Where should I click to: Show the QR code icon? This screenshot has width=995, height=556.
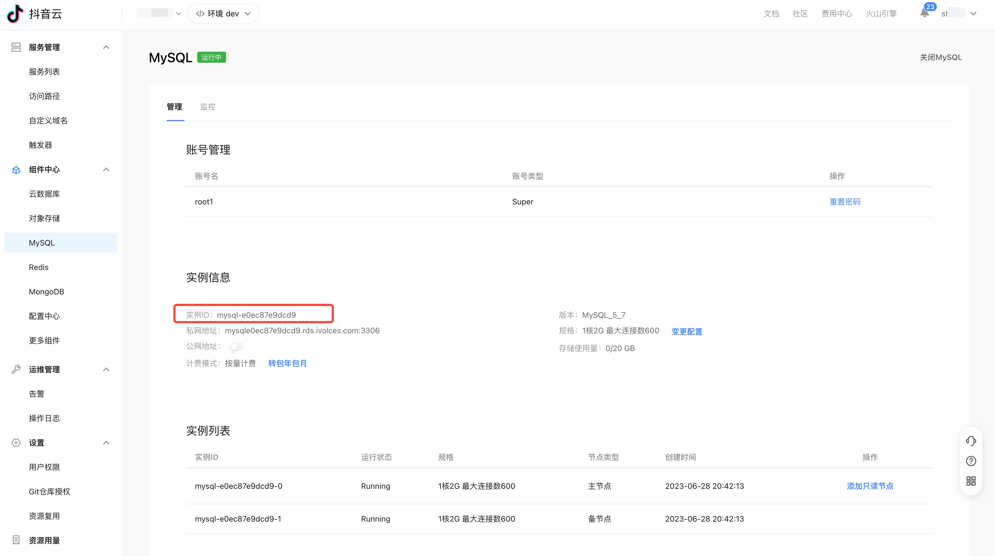pyautogui.click(x=971, y=481)
